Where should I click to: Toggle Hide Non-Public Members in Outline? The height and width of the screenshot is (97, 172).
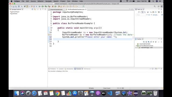pos(153,42)
